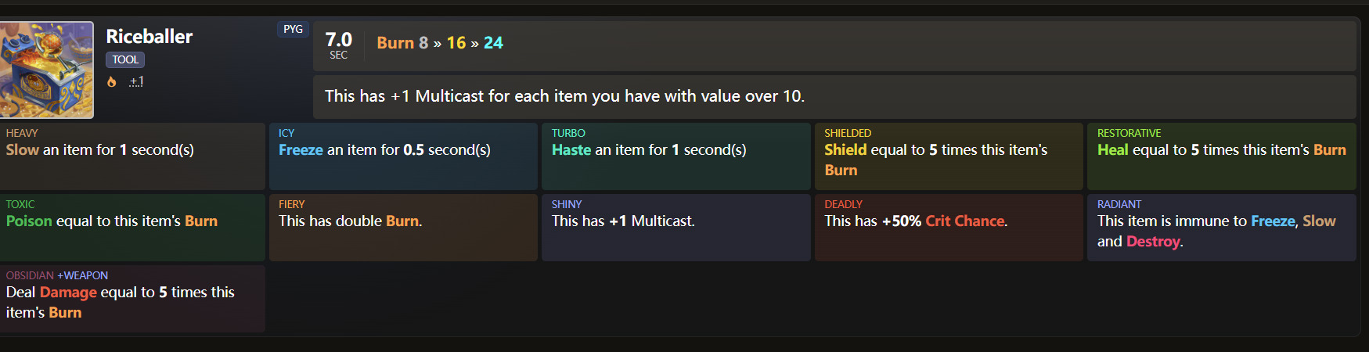This screenshot has width=1369, height=352.
Task: Click the Burn 8 » 16 » 24 tier text
Action: (440, 43)
